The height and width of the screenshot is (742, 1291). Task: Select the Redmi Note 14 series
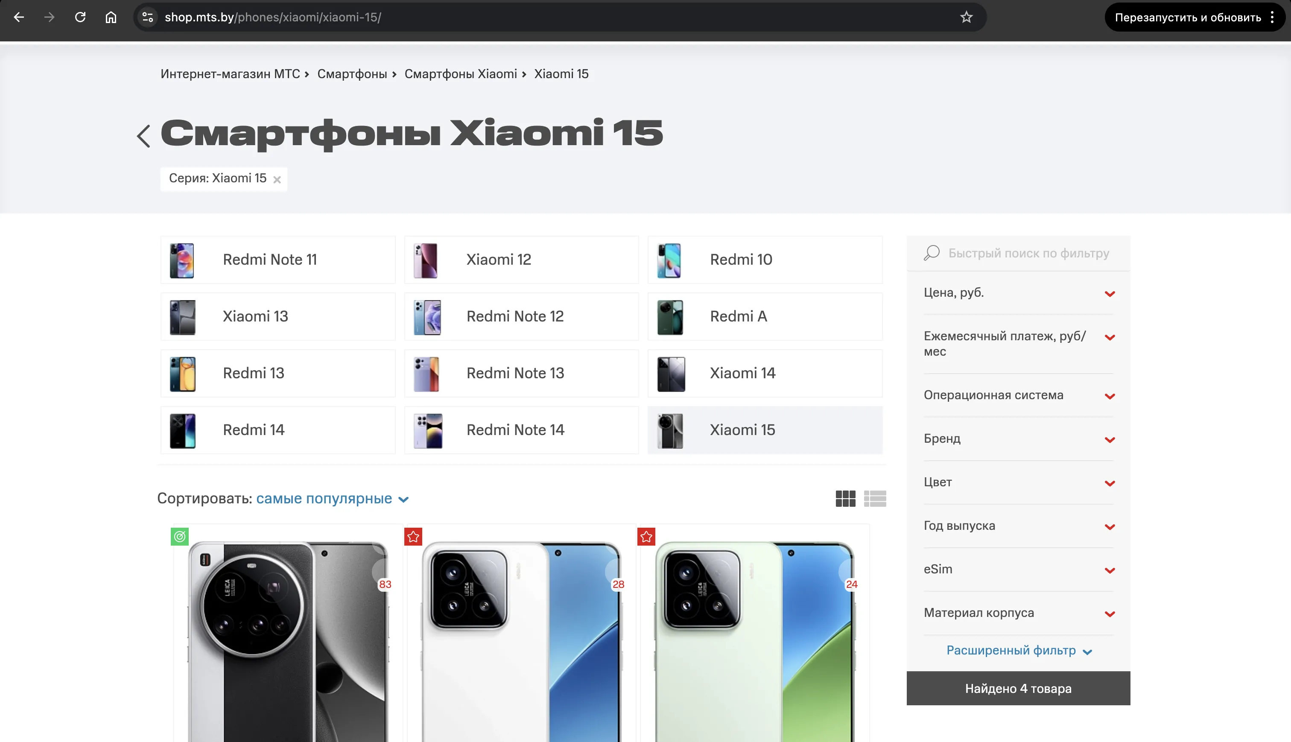521,430
